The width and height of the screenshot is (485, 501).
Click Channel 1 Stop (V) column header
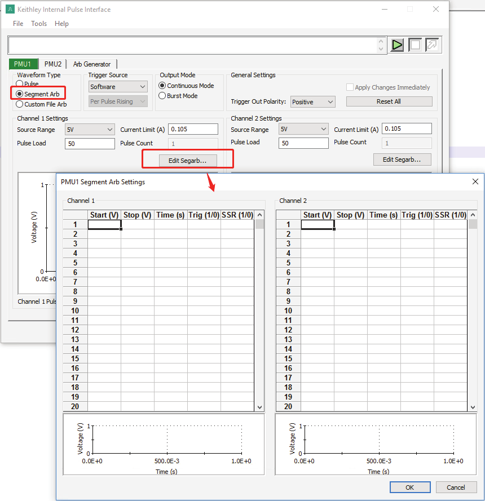click(x=138, y=215)
